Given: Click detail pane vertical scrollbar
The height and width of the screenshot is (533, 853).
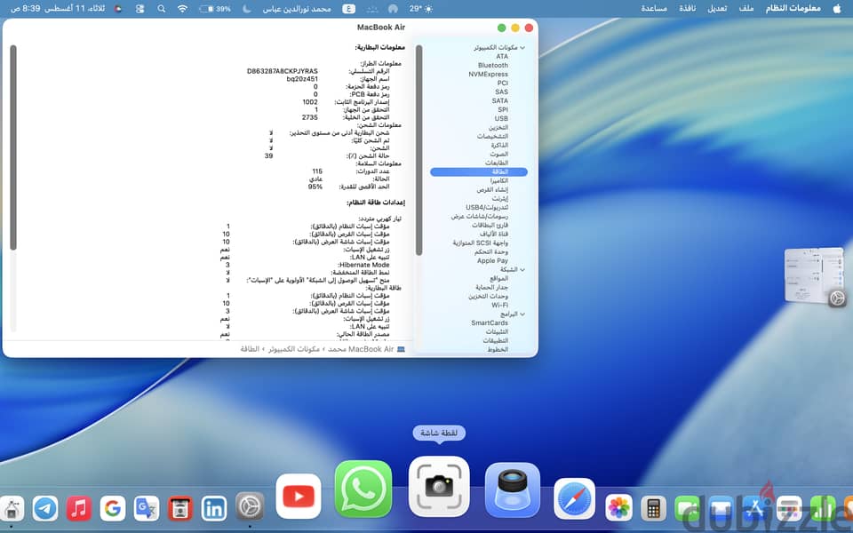Looking at the screenshot, I should coord(13,147).
